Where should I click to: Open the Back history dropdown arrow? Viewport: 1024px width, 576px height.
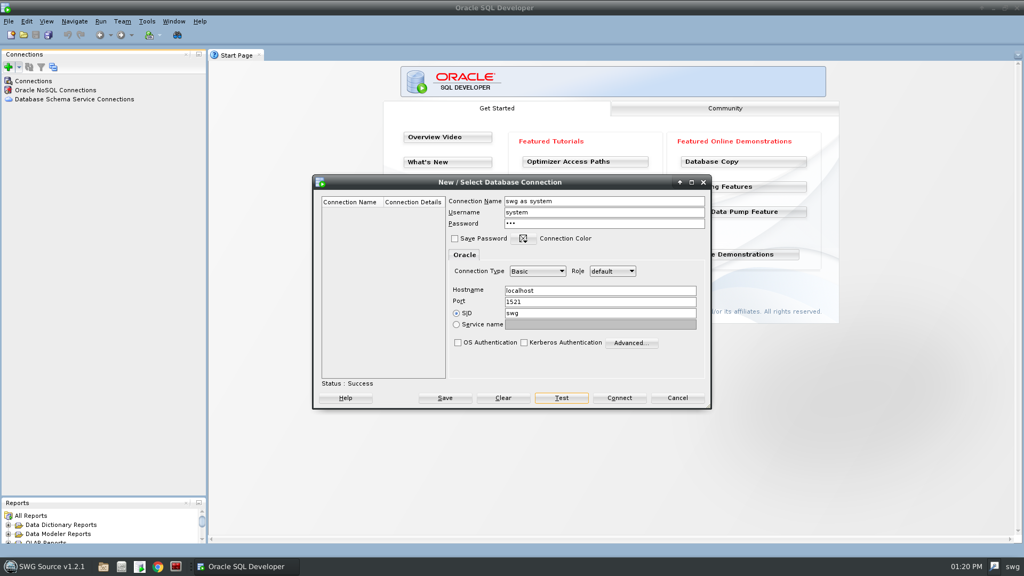(111, 35)
